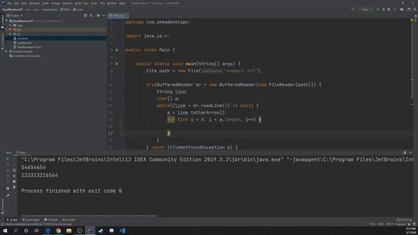Open the Messages tool window button
This screenshot has width=418, height=235.
point(31,220)
